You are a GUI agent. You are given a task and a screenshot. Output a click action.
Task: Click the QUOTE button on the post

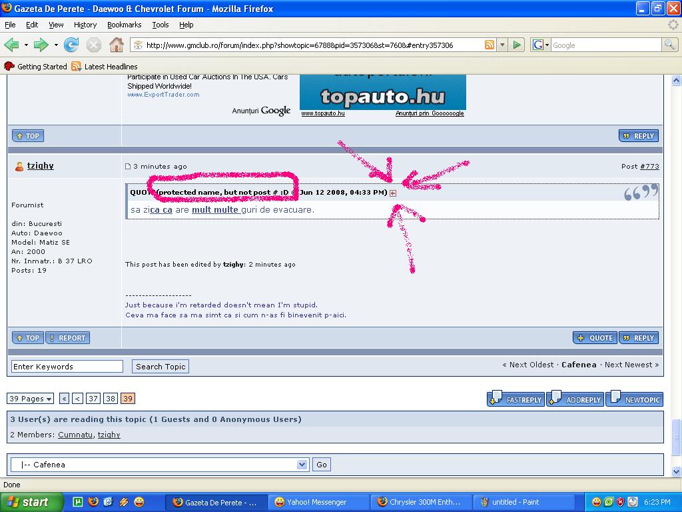[595, 338]
